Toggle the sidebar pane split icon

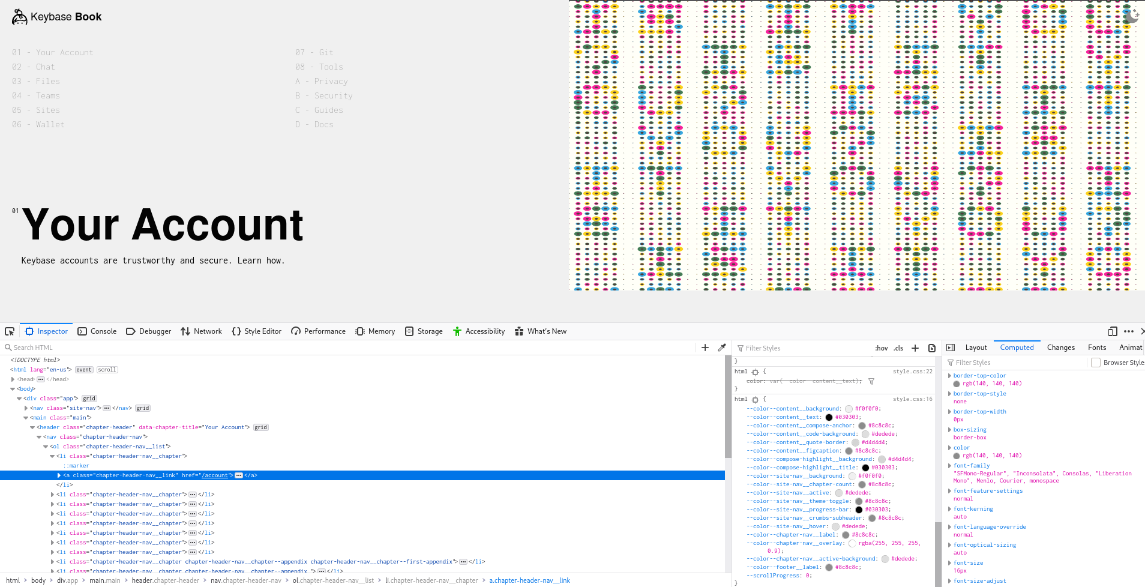click(951, 348)
